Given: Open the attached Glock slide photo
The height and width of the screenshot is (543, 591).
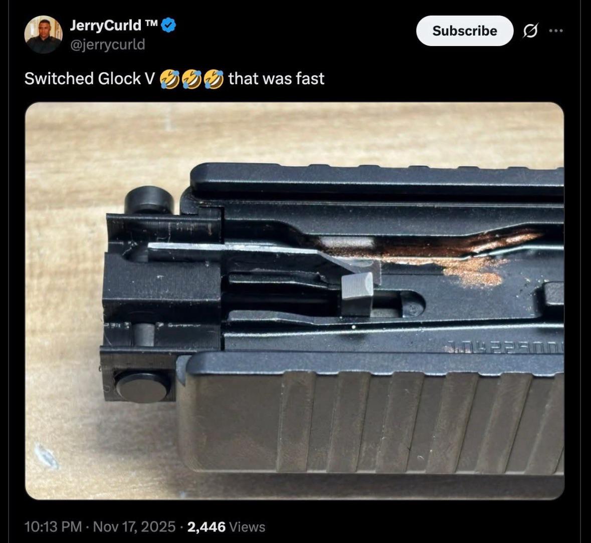Looking at the screenshot, I should [294, 301].
